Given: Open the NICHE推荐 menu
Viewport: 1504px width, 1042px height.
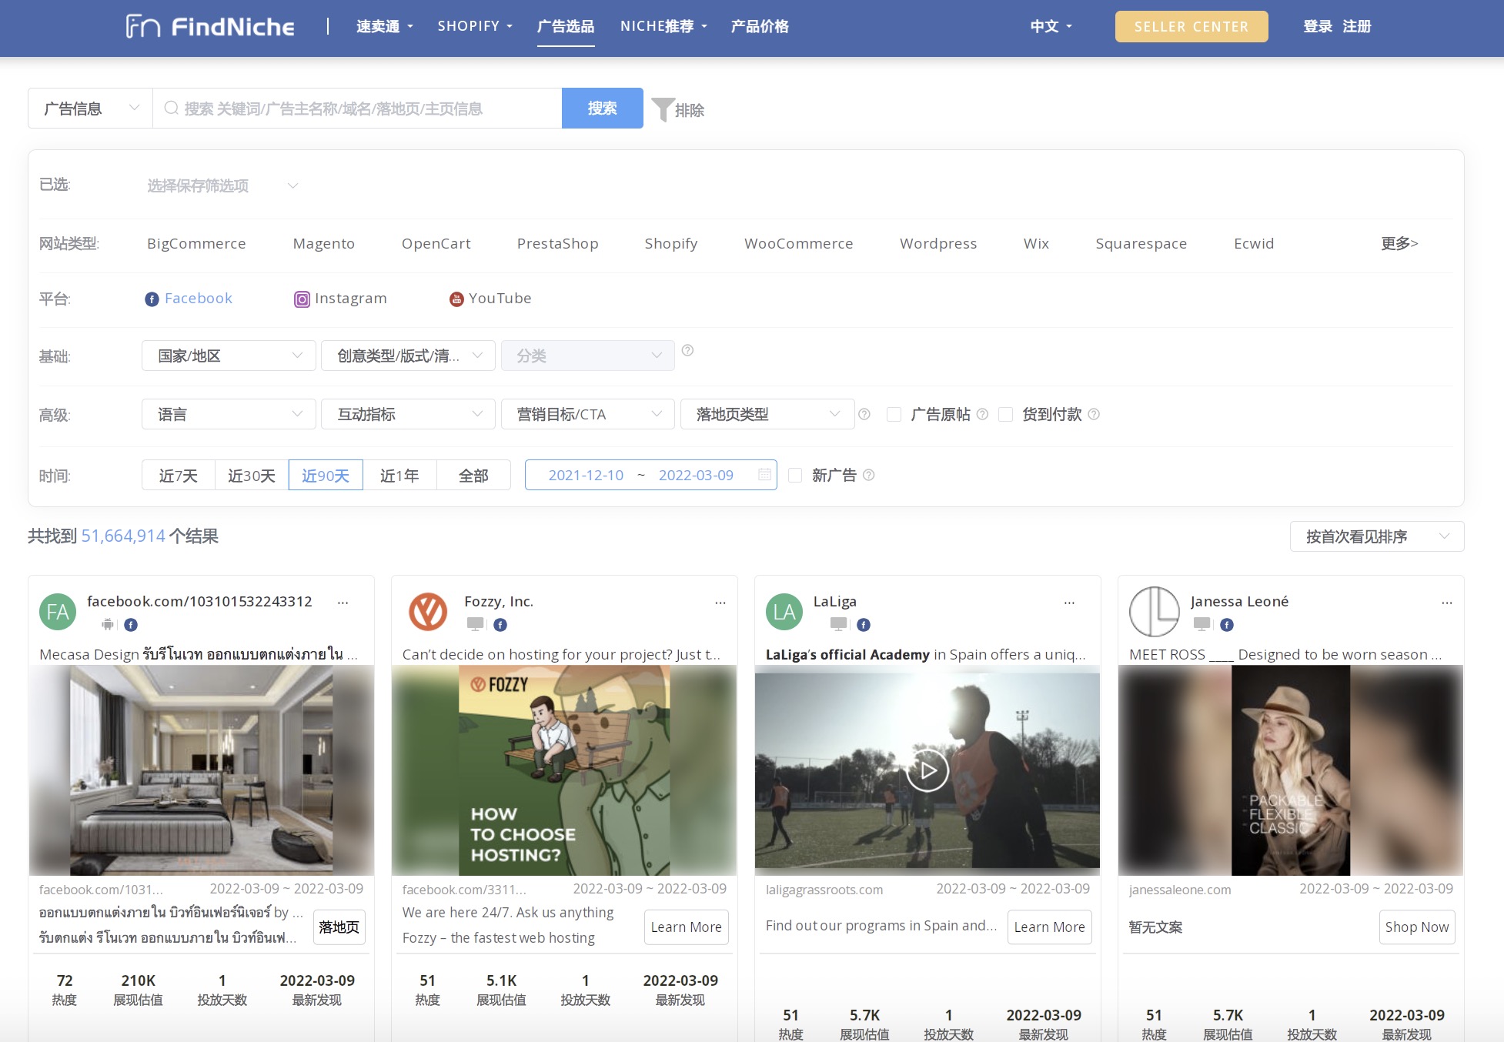Looking at the screenshot, I should [x=663, y=27].
